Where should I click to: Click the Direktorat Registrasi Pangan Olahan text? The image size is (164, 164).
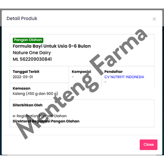[46, 121]
